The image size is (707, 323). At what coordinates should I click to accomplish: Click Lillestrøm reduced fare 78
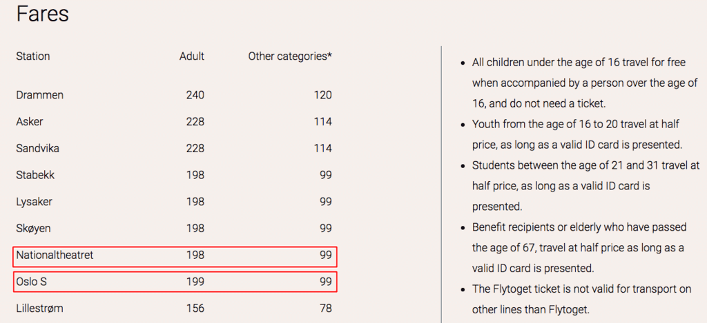tap(326, 309)
